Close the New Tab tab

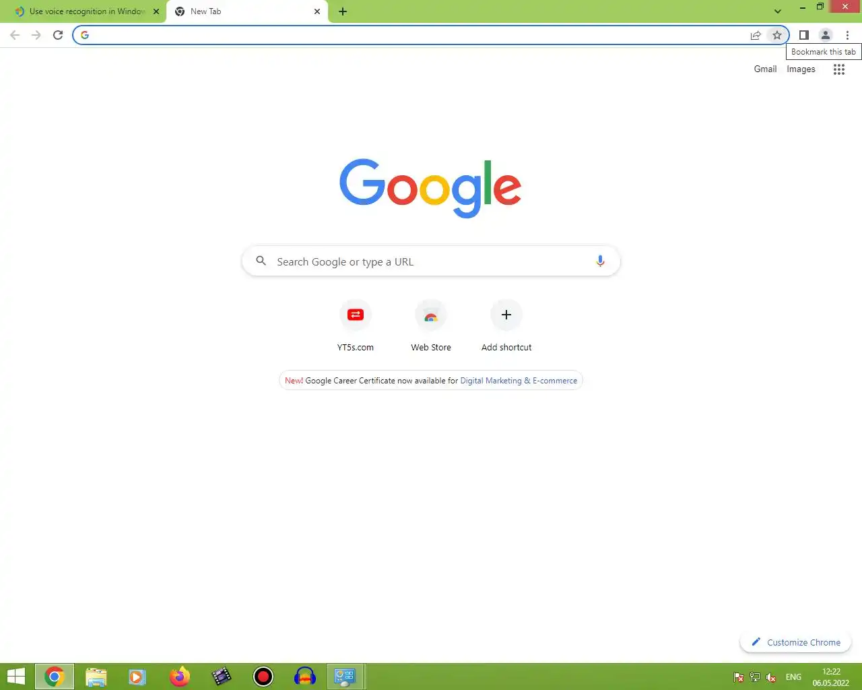(317, 11)
